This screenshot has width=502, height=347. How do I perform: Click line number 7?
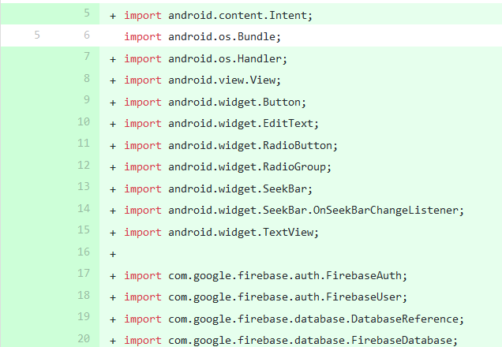point(87,56)
